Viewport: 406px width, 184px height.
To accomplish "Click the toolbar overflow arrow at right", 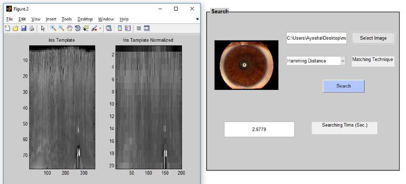I will pos(197,19).
